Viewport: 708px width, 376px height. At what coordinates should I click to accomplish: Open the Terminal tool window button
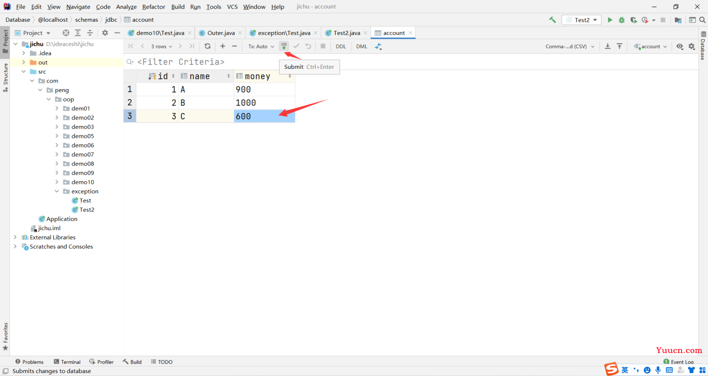(x=67, y=362)
